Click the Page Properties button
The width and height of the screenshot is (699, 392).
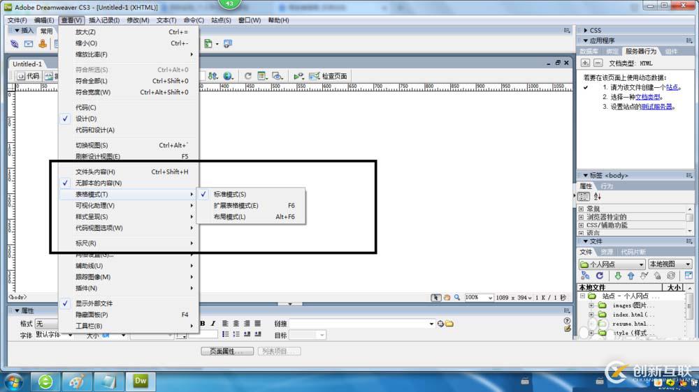227,351
